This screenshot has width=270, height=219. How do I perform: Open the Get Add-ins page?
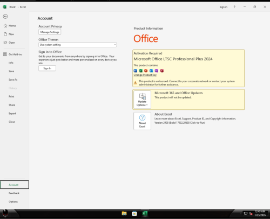[x=16, y=54]
